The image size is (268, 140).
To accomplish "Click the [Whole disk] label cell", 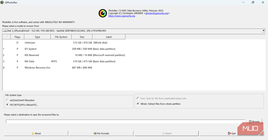I will 100,43.
